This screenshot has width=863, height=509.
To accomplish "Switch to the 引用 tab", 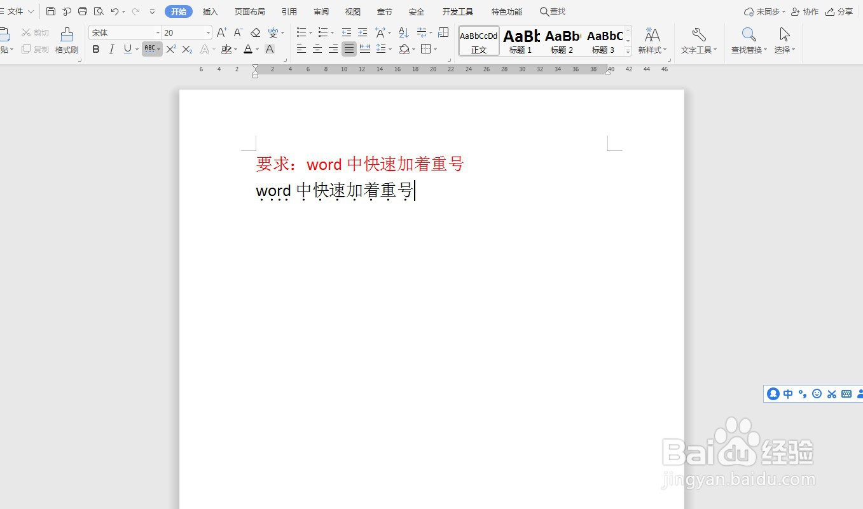I will 289,11.
